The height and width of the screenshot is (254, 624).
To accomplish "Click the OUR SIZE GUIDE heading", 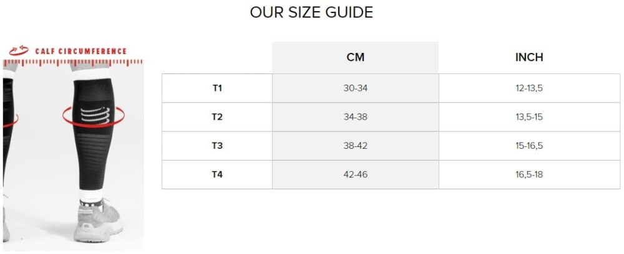I will point(311,12).
